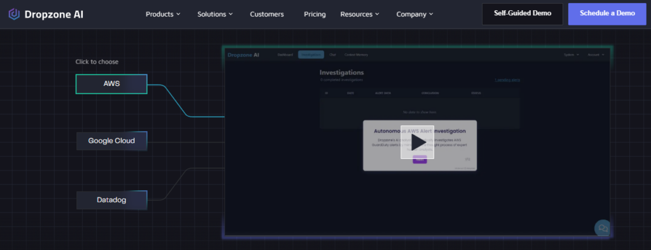Open the Pricing page
The height and width of the screenshot is (250, 651).
coord(315,14)
